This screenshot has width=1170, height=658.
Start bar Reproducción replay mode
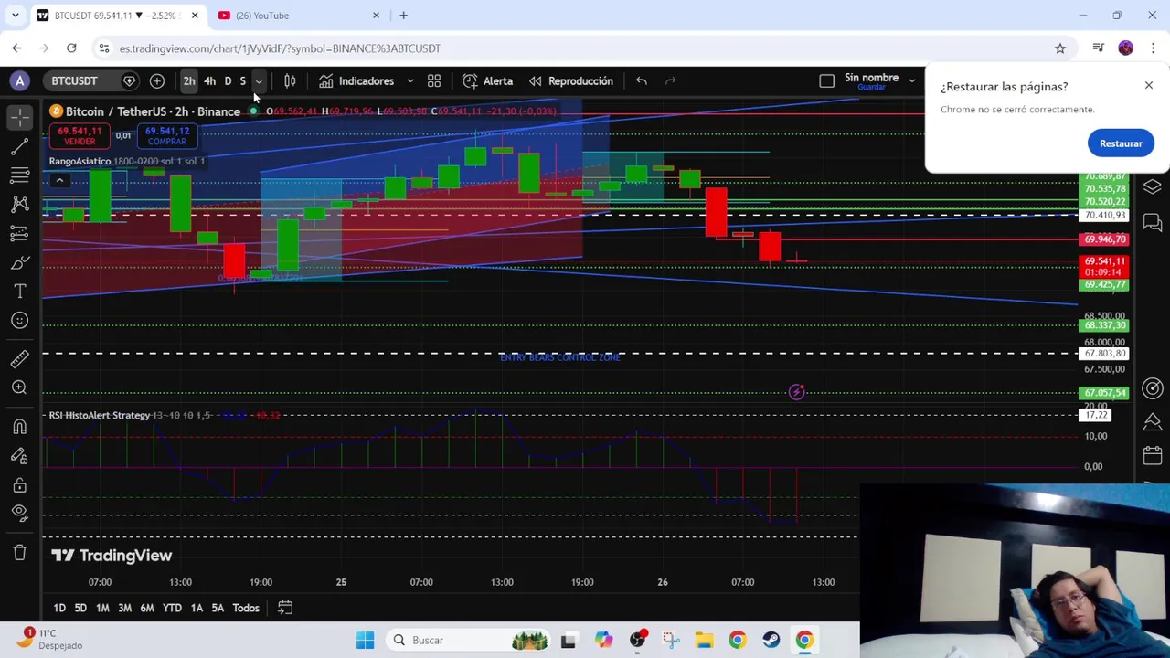click(x=571, y=80)
